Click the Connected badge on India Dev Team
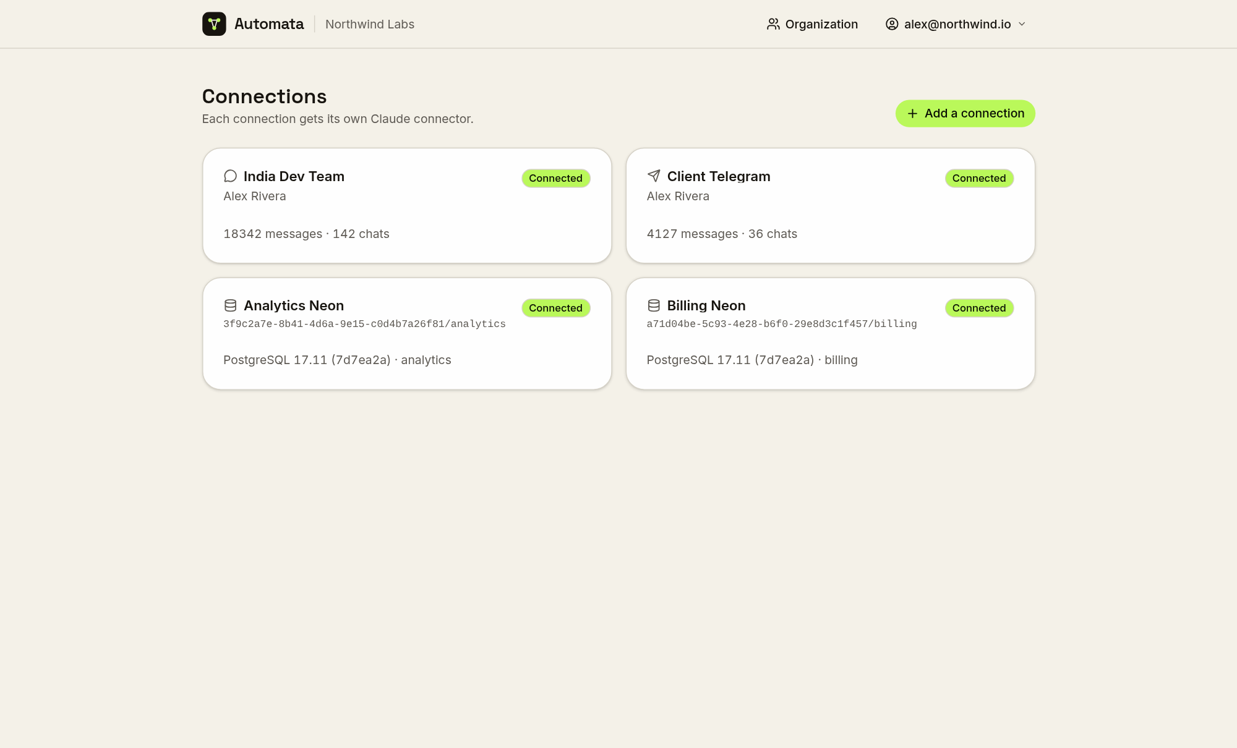The width and height of the screenshot is (1237, 748). pyautogui.click(x=555, y=178)
